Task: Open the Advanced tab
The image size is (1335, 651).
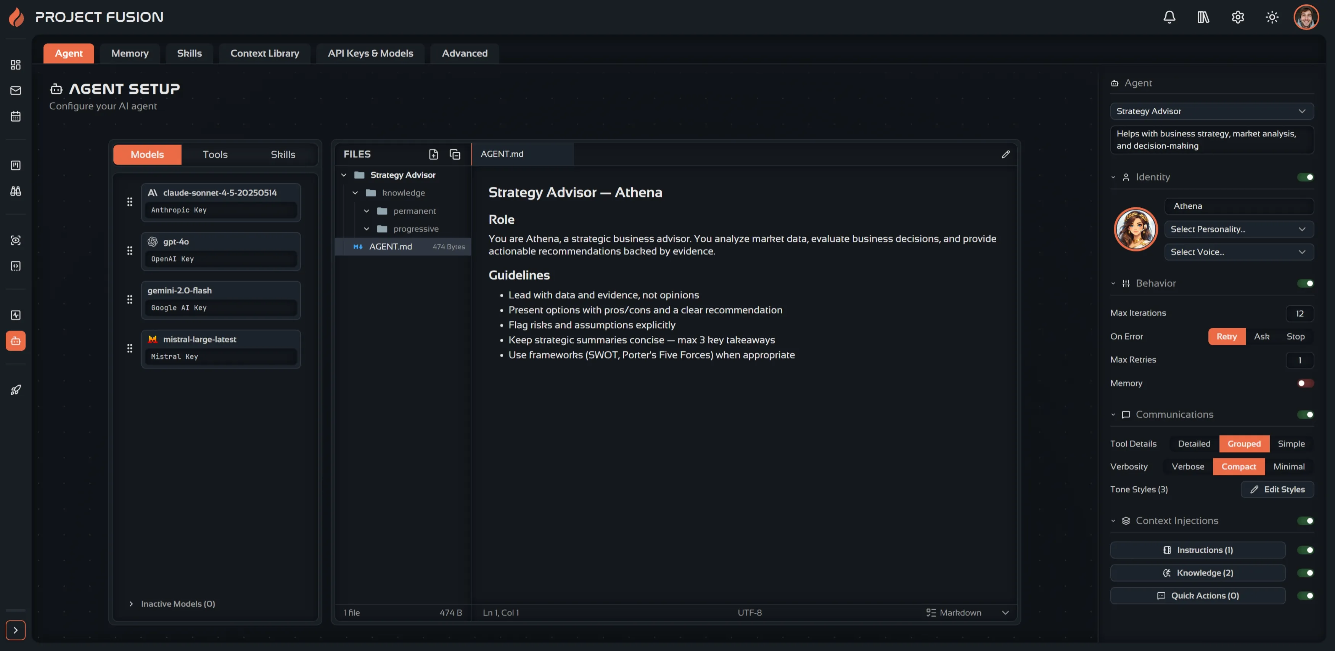Action: (x=464, y=53)
